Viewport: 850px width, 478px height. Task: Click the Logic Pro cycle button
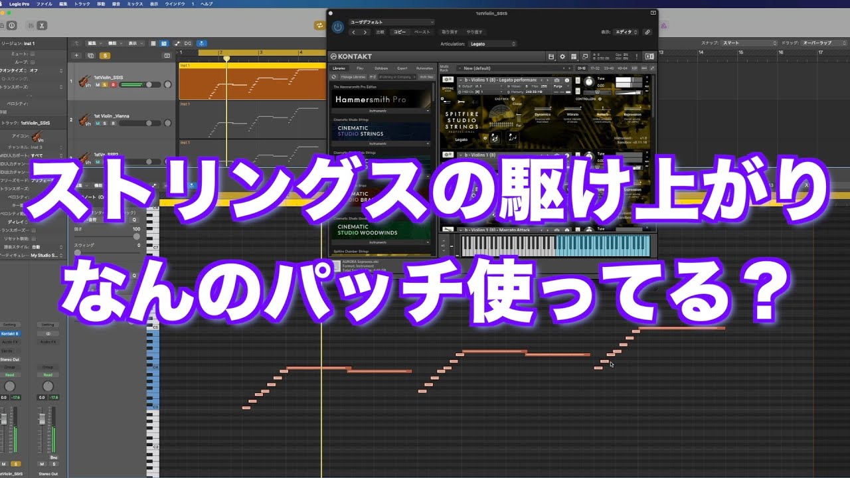pos(320,25)
